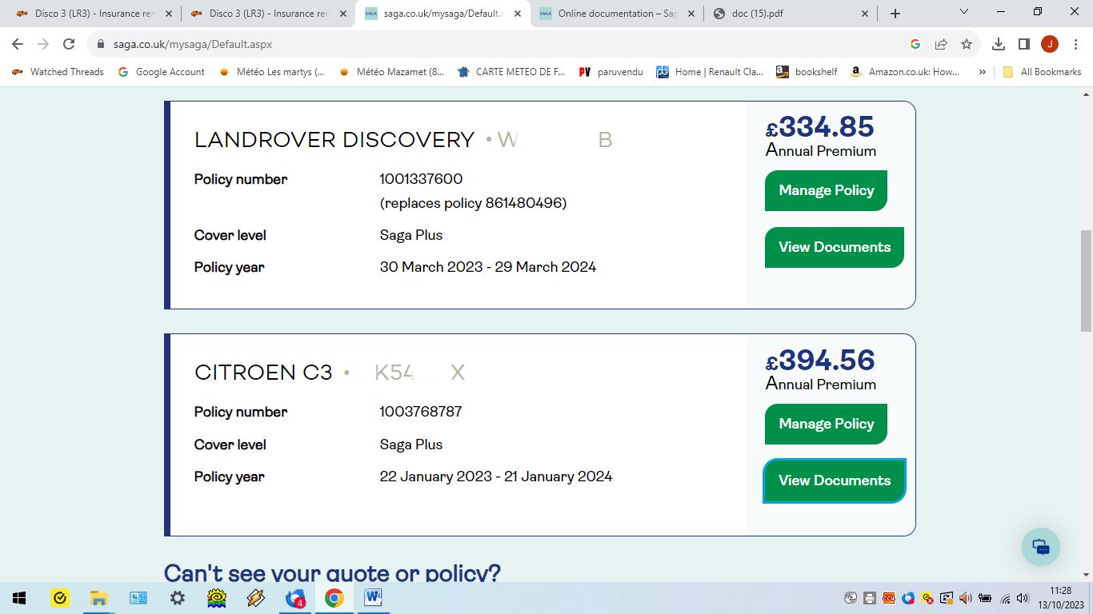Close the saga.co.uk/mysaga tab
1093x614 pixels.
518,14
